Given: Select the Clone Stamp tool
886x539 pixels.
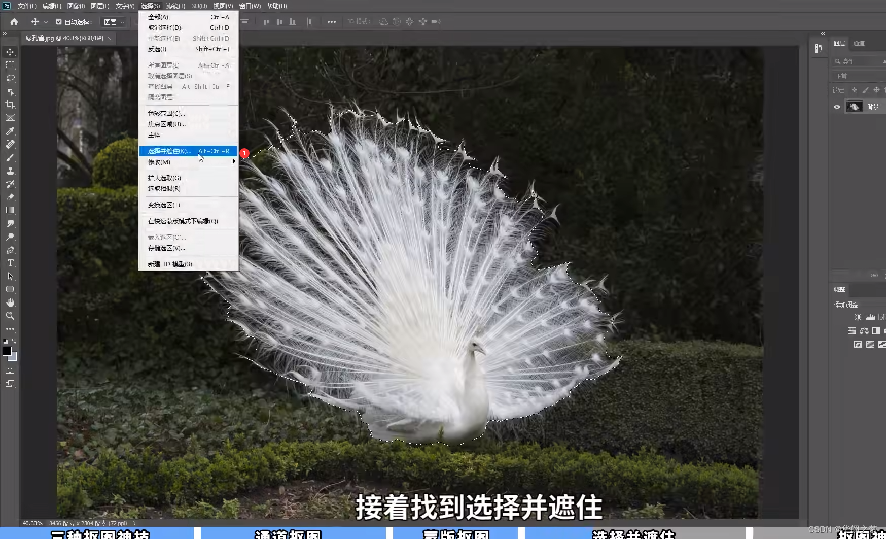Looking at the screenshot, I should (x=10, y=171).
